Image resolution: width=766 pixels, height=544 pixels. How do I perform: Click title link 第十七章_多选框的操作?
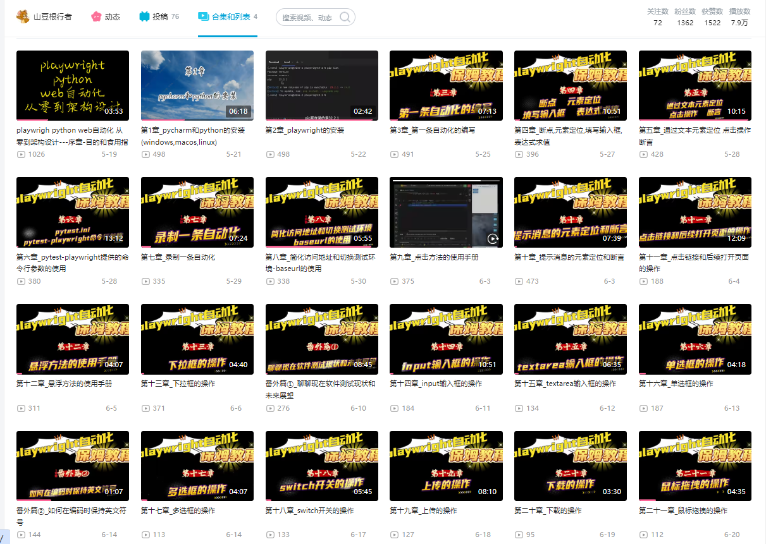pos(178,511)
